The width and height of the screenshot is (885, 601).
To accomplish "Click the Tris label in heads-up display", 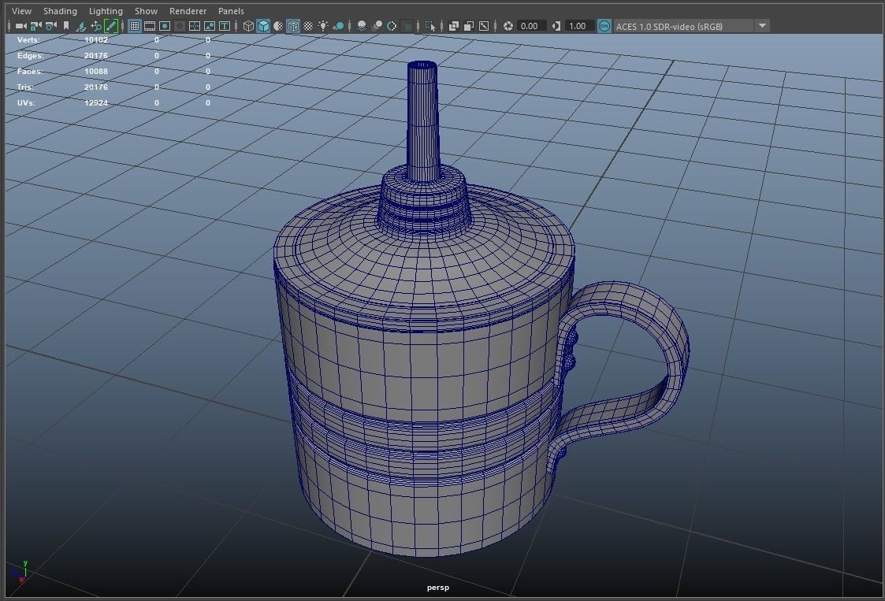I will click(x=25, y=87).
